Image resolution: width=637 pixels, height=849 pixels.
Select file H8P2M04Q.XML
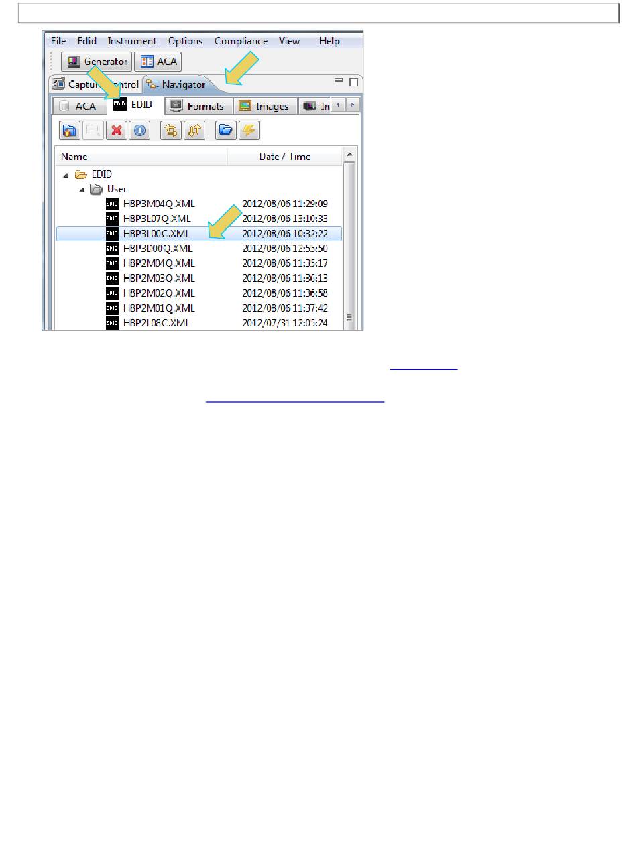click(x=160, y=263)
